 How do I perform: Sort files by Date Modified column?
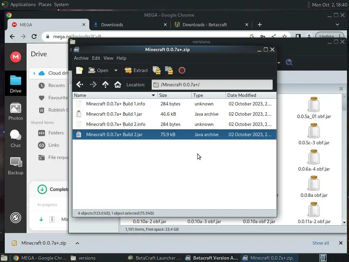(x=251, y=96)
